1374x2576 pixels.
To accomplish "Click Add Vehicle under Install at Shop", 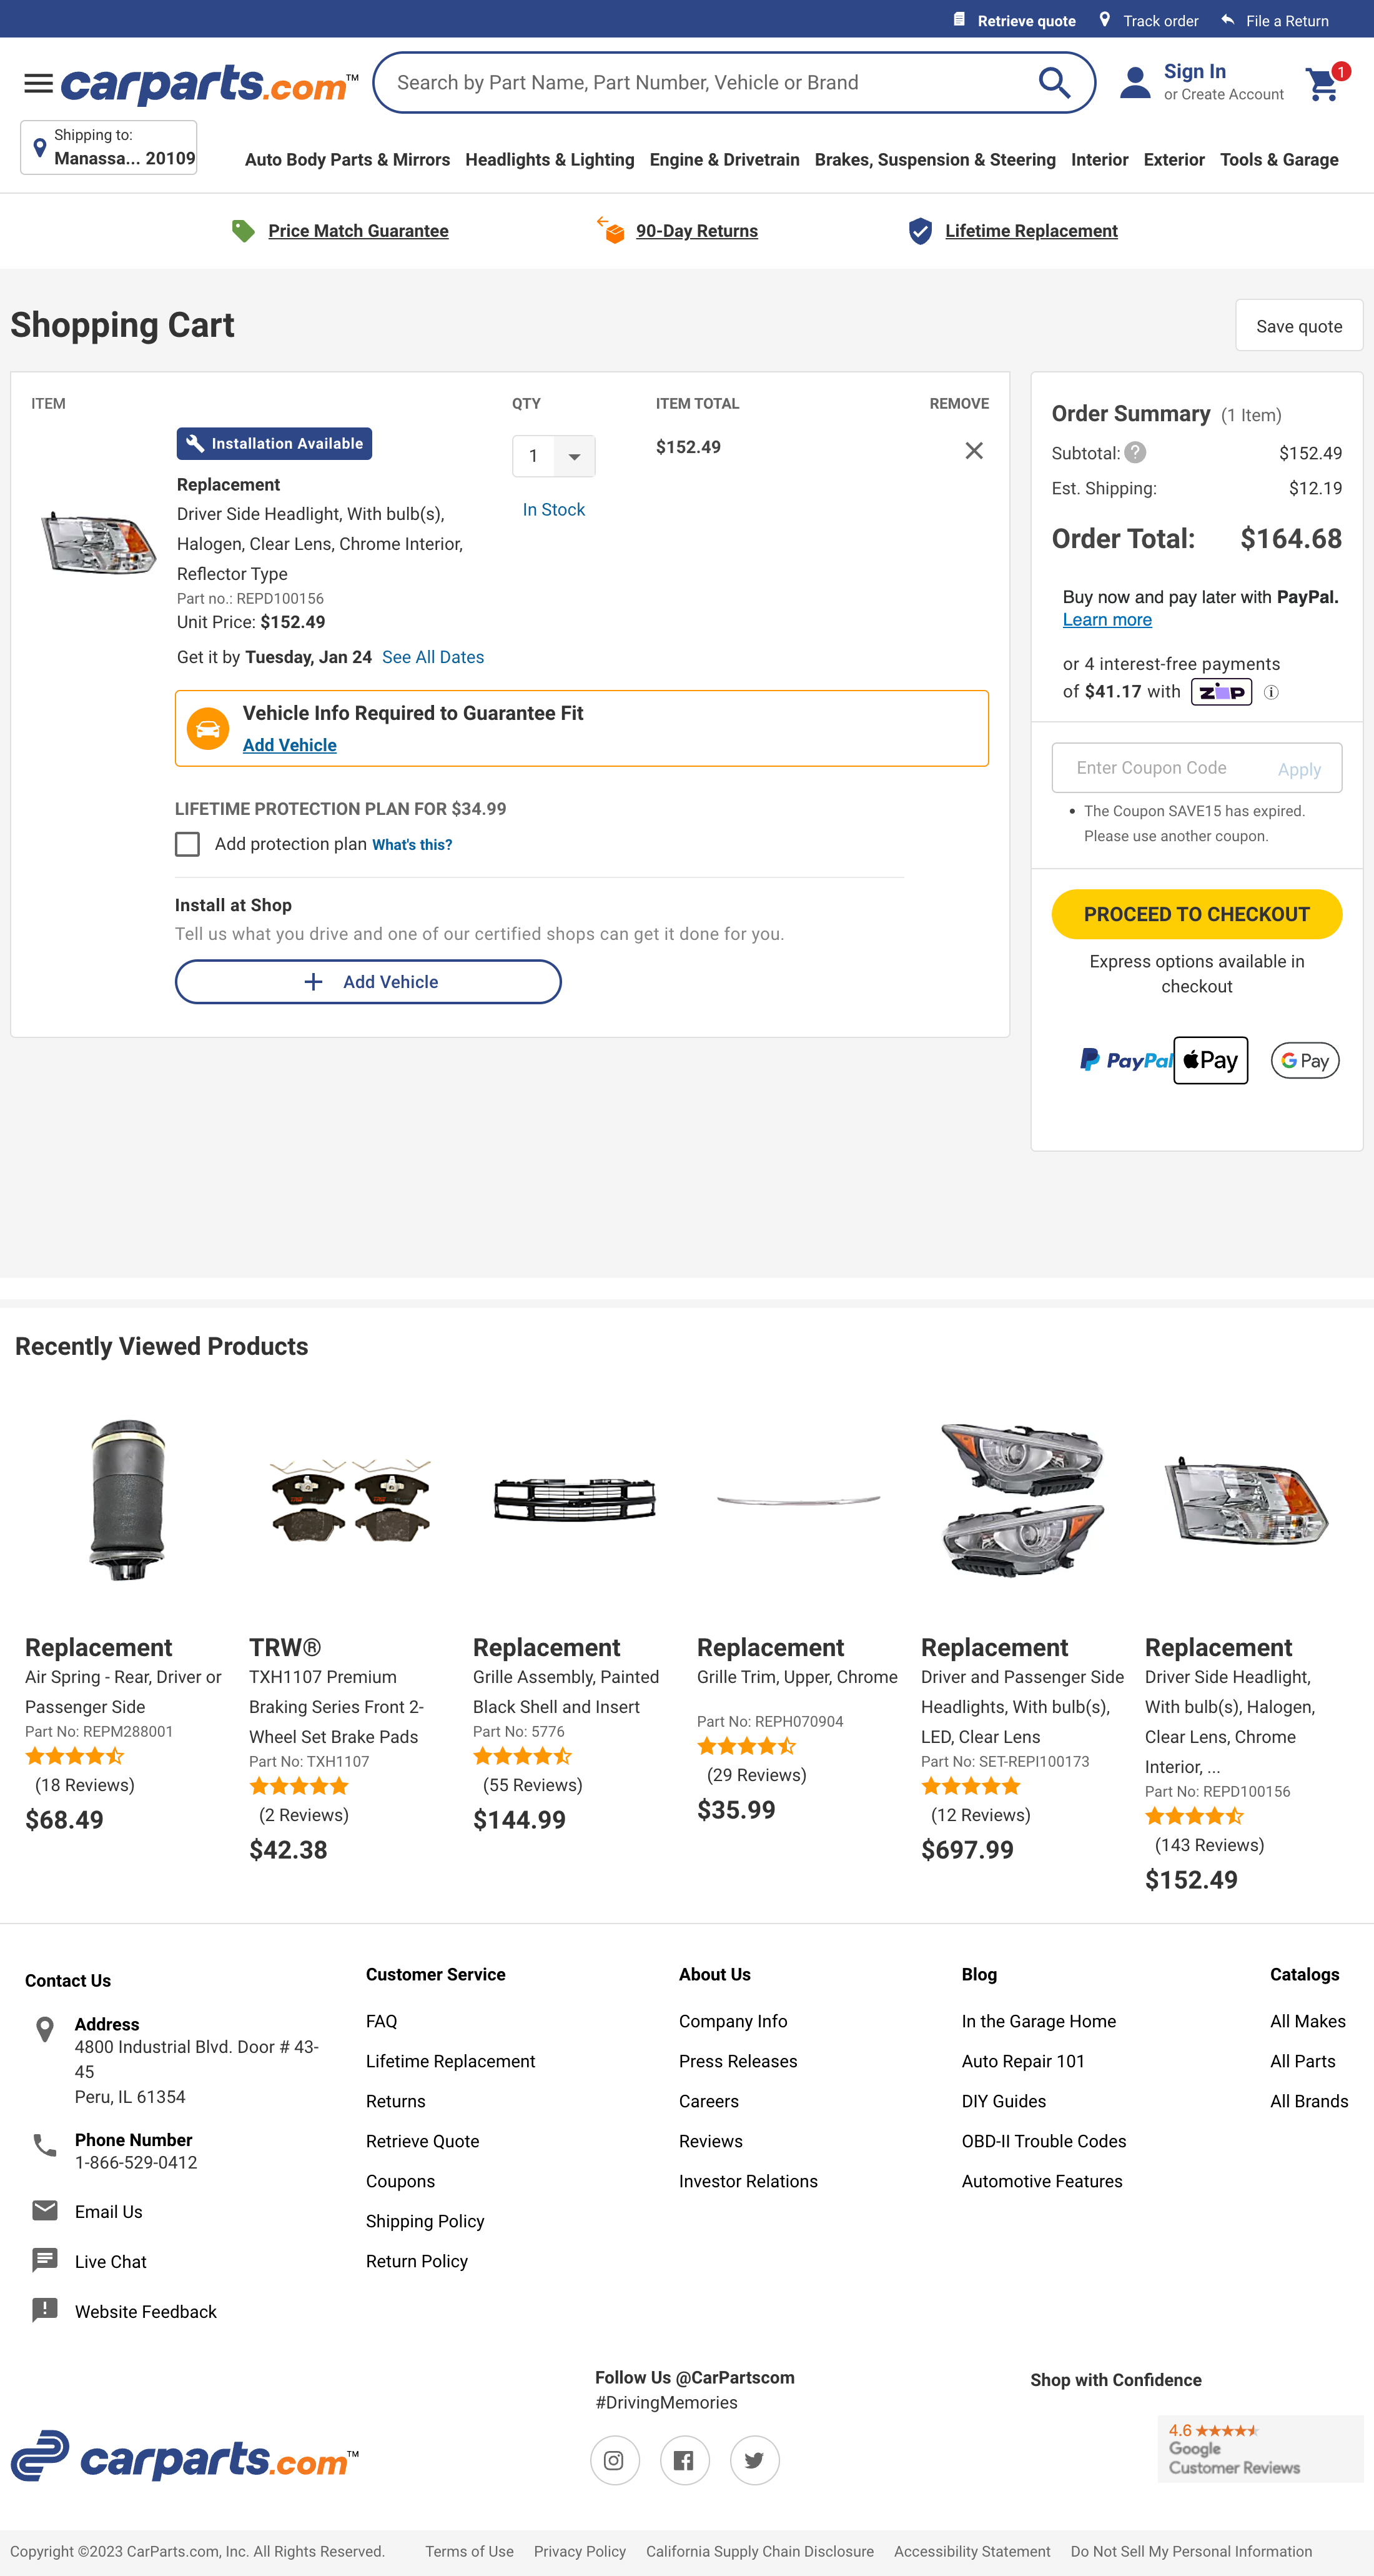I will point(368,981).
